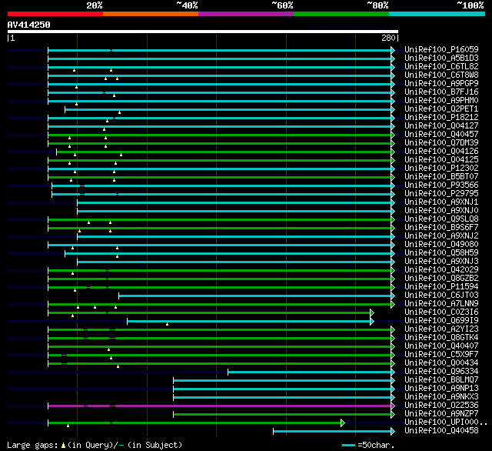This screenshot has height=451, width=492.
Task: Select the cyan UniRef100_B8LMQ7 alignment bar
Action: 282,381
